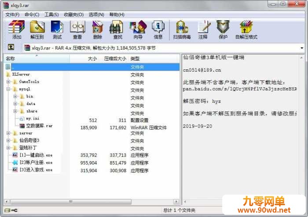Viewport: 308px width, 217px height.
Task: Expand the data folder node
Action: (x=15, y=104)
